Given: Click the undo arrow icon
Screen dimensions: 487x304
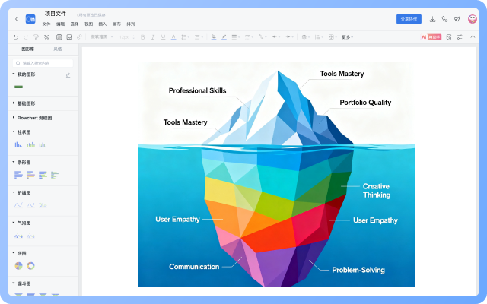Looking at the screenshot, I should point(16,36).
